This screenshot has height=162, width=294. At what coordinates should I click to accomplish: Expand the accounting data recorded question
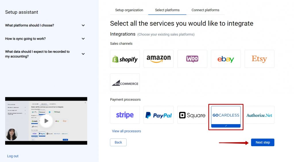[45, 54]
